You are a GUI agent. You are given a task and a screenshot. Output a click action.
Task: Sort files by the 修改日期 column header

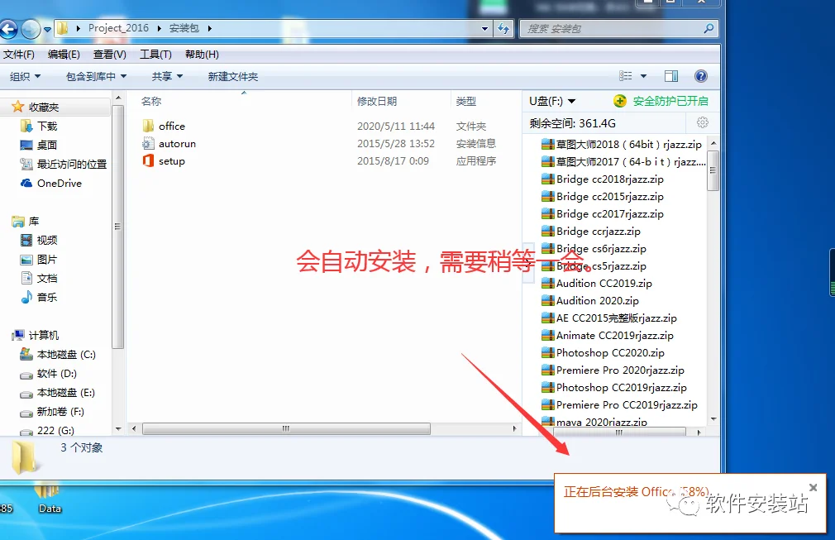coord(377,101)
